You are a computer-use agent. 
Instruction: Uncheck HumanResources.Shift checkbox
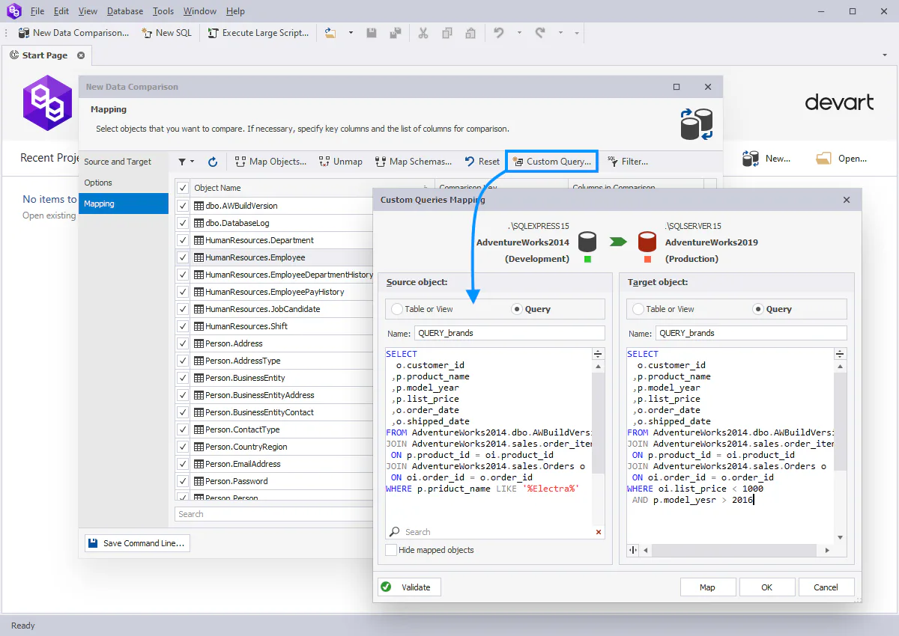point(183,326)
